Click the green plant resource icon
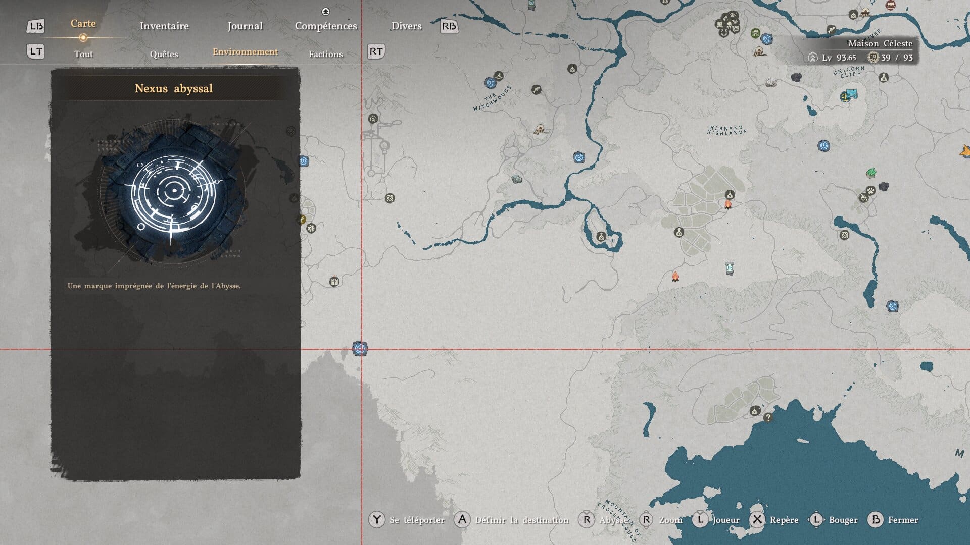970x545 pixels. pos(871,173)
